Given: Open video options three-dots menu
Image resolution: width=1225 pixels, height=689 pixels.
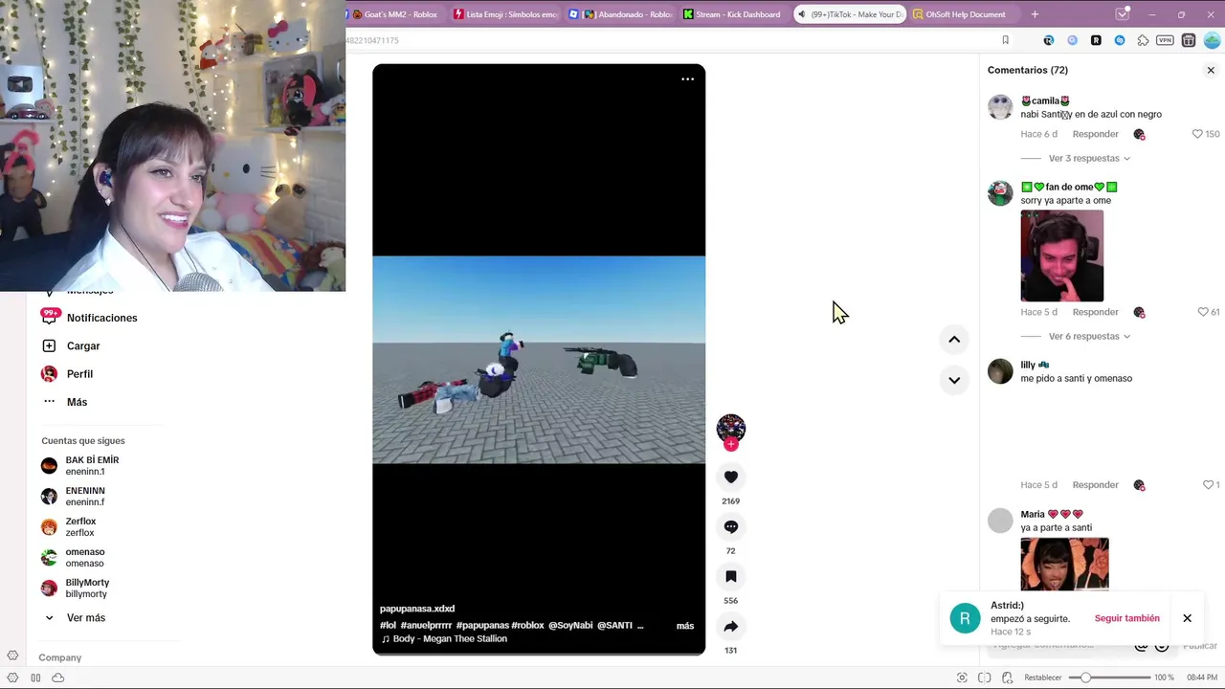Looking at the screenshot, I should click(x=687, y=79).
